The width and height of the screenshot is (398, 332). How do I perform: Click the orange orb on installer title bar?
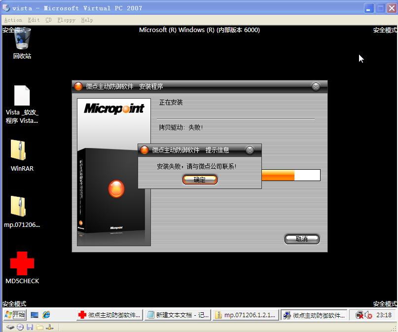click(x=78, y=86)
